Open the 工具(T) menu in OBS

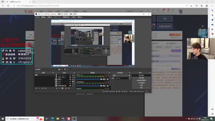point(73,17)
